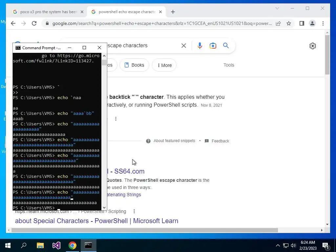Open Google quick settings gear
Screen dimensions: 336x252
[313, 46]
